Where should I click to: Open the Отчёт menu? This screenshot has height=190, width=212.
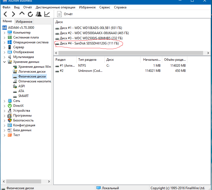pos(28,7)
